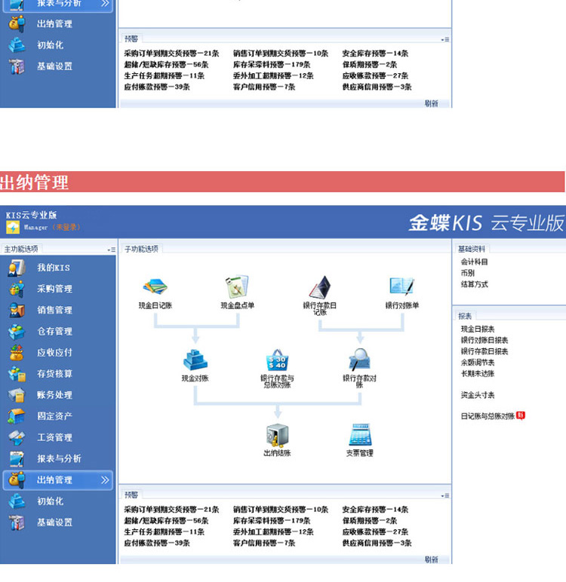The height and width of the screenshot is (582, 566).
Task: Open 供应商信用预警-3条 in lower panel
Action: (x=377, y=543)
